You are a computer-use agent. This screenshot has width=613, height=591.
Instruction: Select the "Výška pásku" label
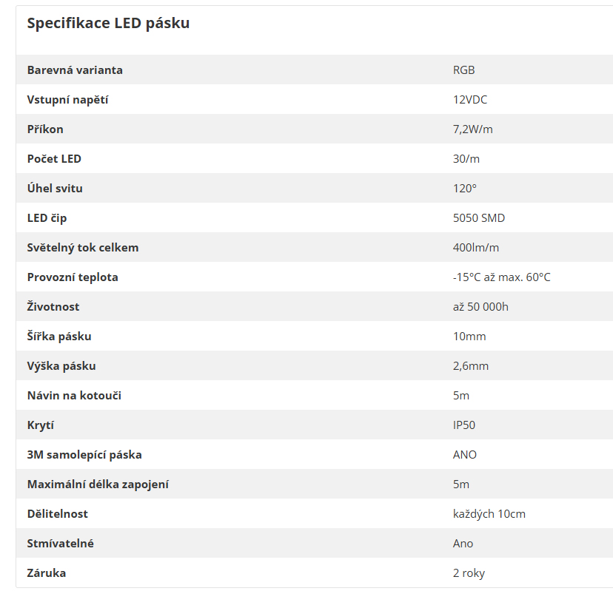pyautogui.click(x=61, y=366)
